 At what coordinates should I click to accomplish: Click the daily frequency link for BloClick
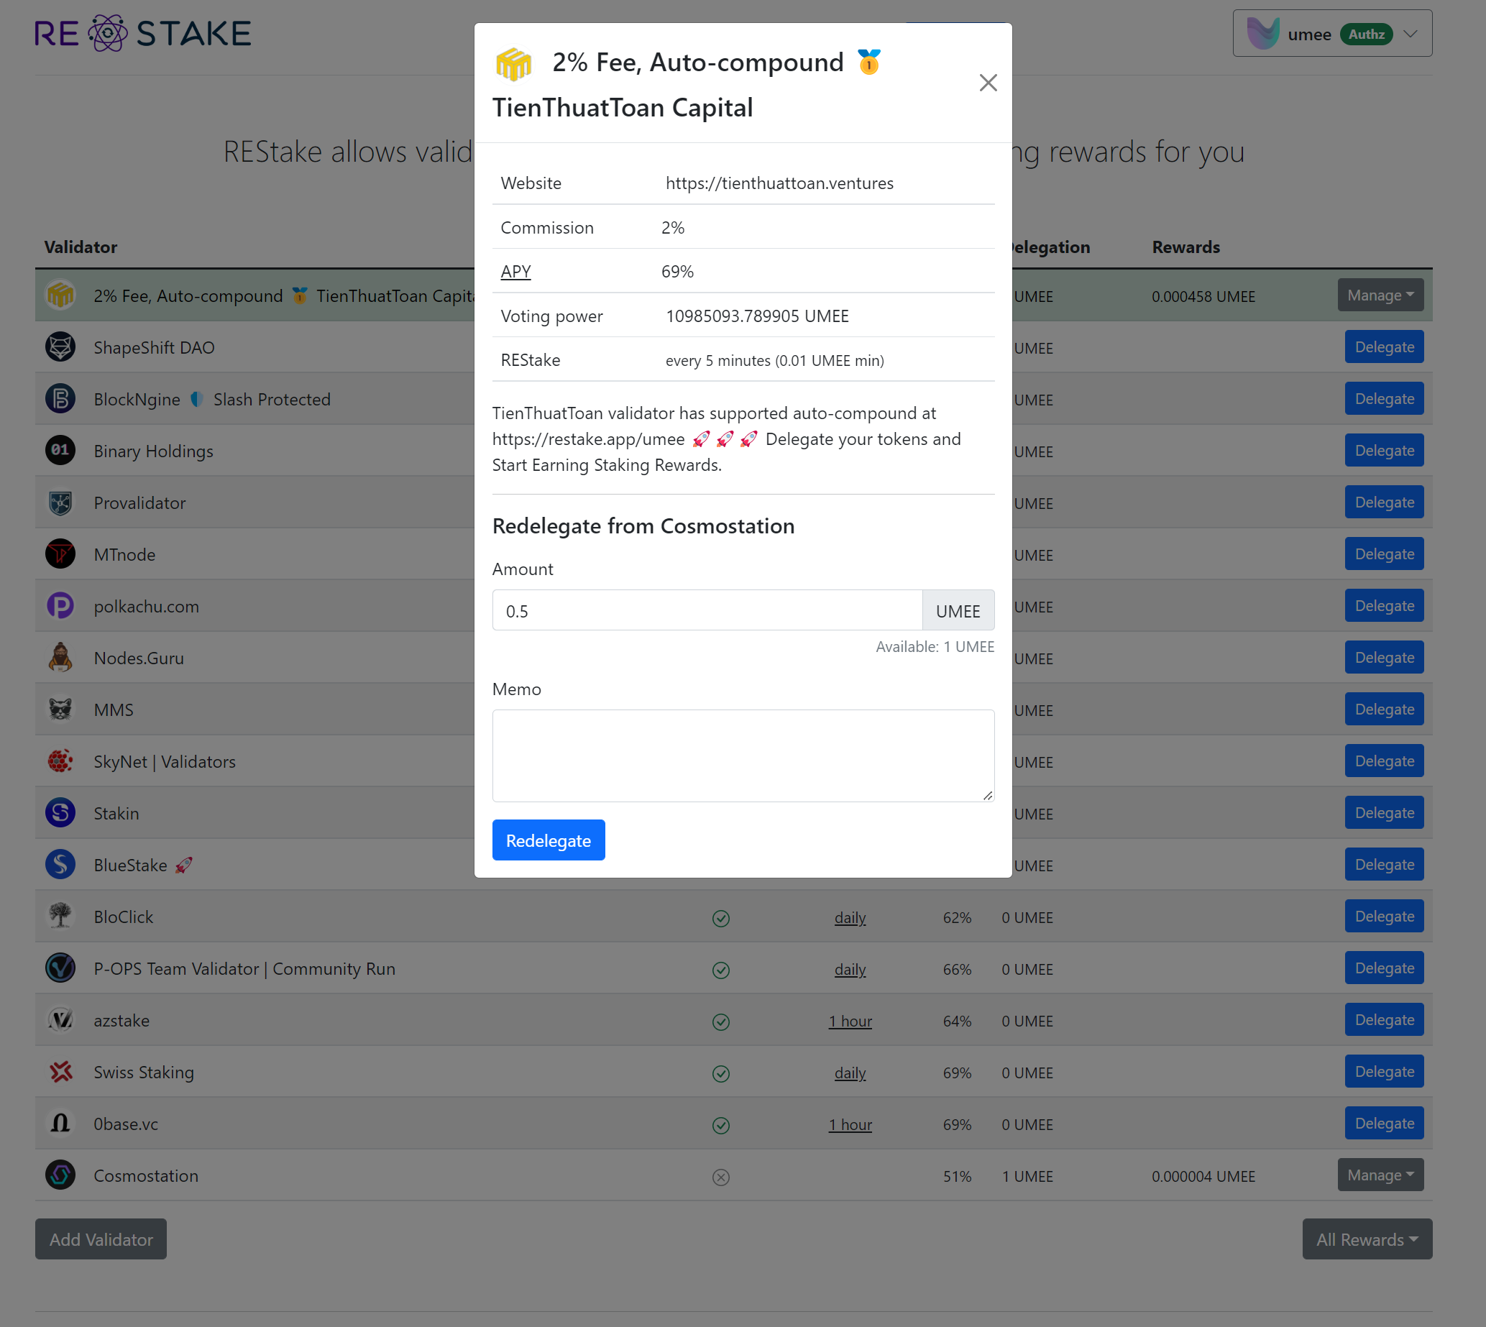click(x=850, y=918)
